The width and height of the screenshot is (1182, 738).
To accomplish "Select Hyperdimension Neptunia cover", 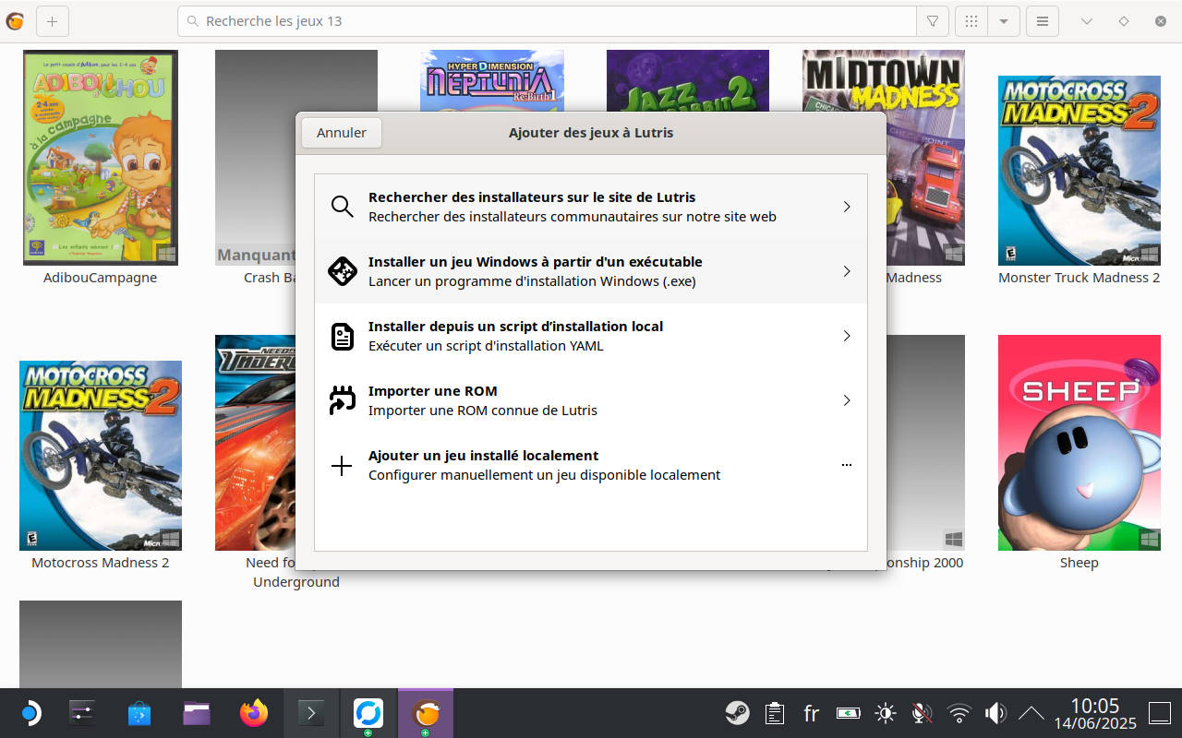I will point(492,80).
